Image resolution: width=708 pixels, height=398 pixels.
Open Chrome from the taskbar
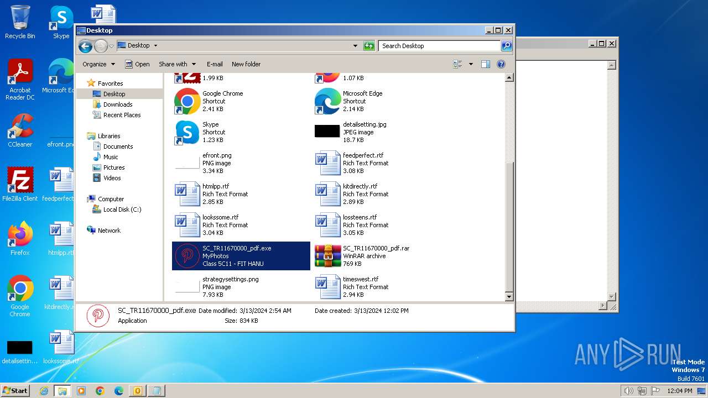coord(100,391)
